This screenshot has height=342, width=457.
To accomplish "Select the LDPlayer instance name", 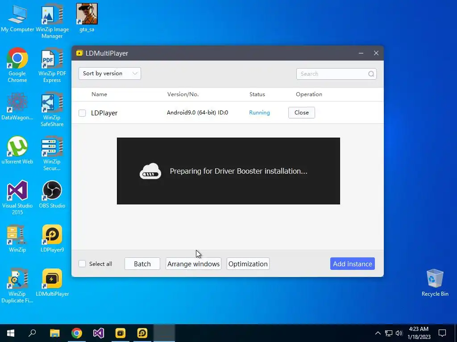I will pyautogui.click(x=104, y=113).
